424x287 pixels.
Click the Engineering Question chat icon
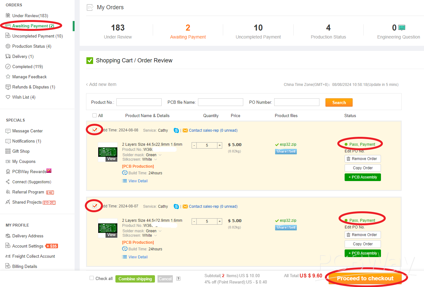402,28
